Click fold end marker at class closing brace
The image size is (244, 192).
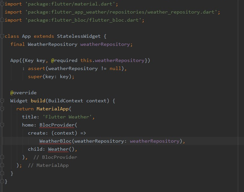[x=2, y=181]
